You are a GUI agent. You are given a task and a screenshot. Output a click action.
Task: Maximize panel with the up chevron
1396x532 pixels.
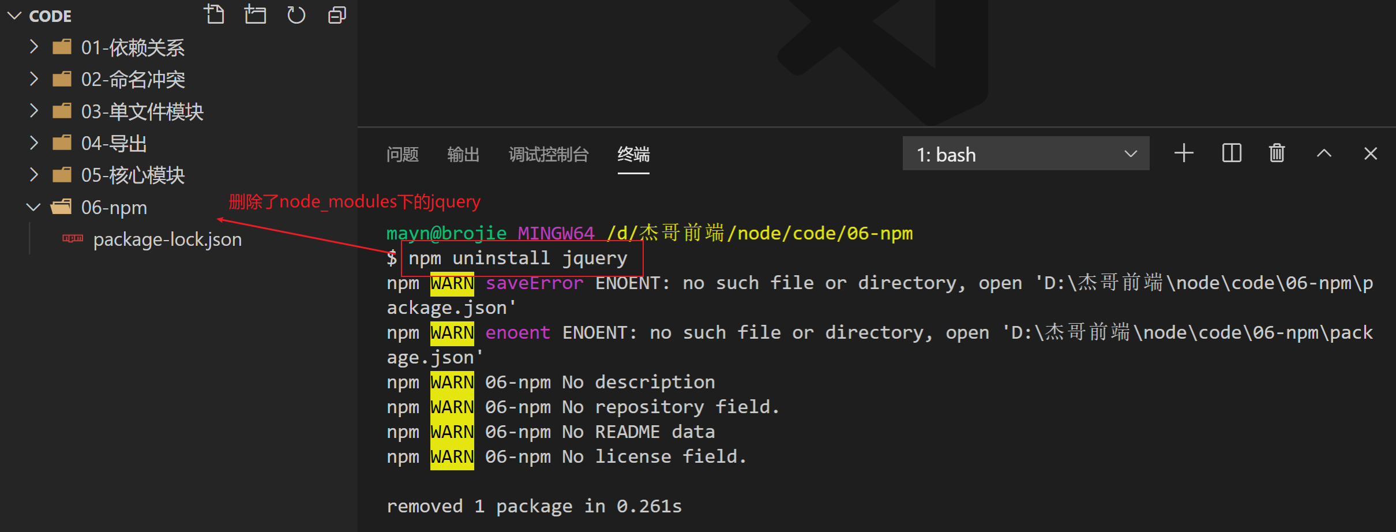tap(1324, 153)
